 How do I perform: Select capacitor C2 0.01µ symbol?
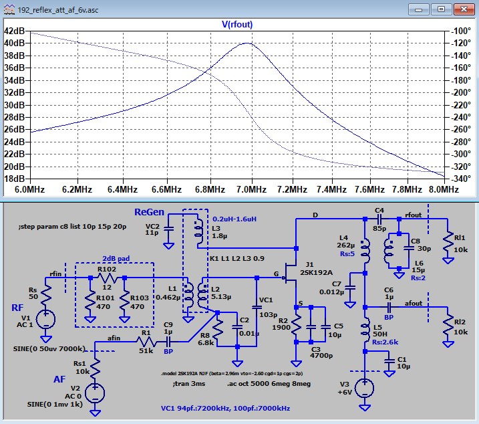pyautogui.click(x=237, y=327)
